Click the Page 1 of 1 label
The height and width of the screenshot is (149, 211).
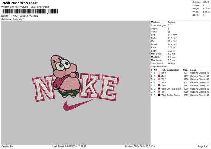pyautogui.click(x=204, y=147)
